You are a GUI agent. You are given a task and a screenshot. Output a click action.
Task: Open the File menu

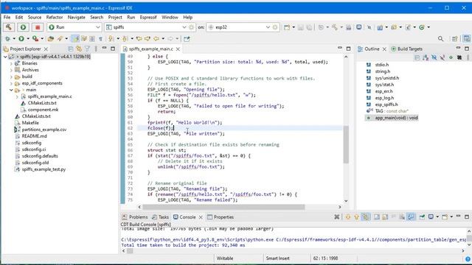point(7,18)
